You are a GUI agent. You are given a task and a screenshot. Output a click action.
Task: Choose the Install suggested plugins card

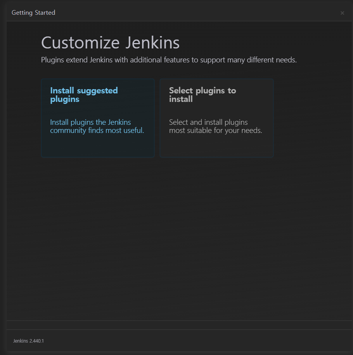tap(98, 118)
